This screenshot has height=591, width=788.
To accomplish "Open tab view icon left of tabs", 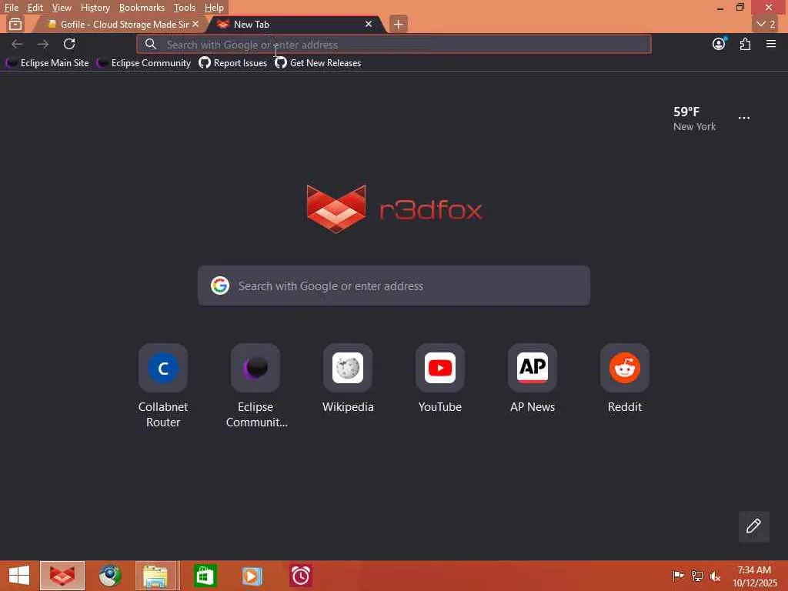I will (15, 24).
